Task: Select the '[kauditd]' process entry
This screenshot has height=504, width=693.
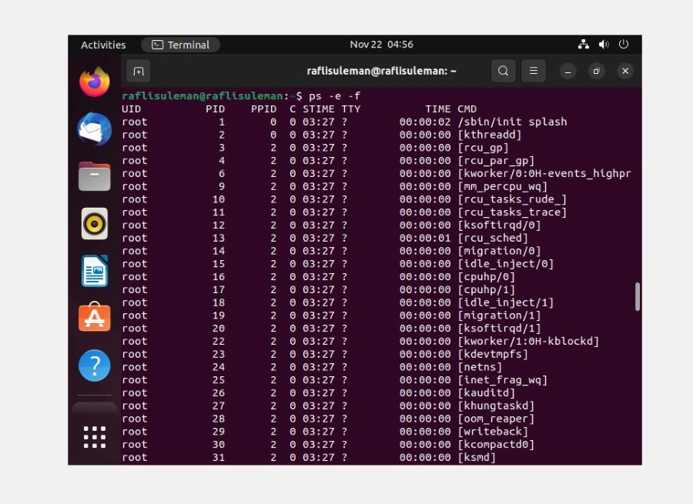Action: pyautogui.click(x=487, y=392)
